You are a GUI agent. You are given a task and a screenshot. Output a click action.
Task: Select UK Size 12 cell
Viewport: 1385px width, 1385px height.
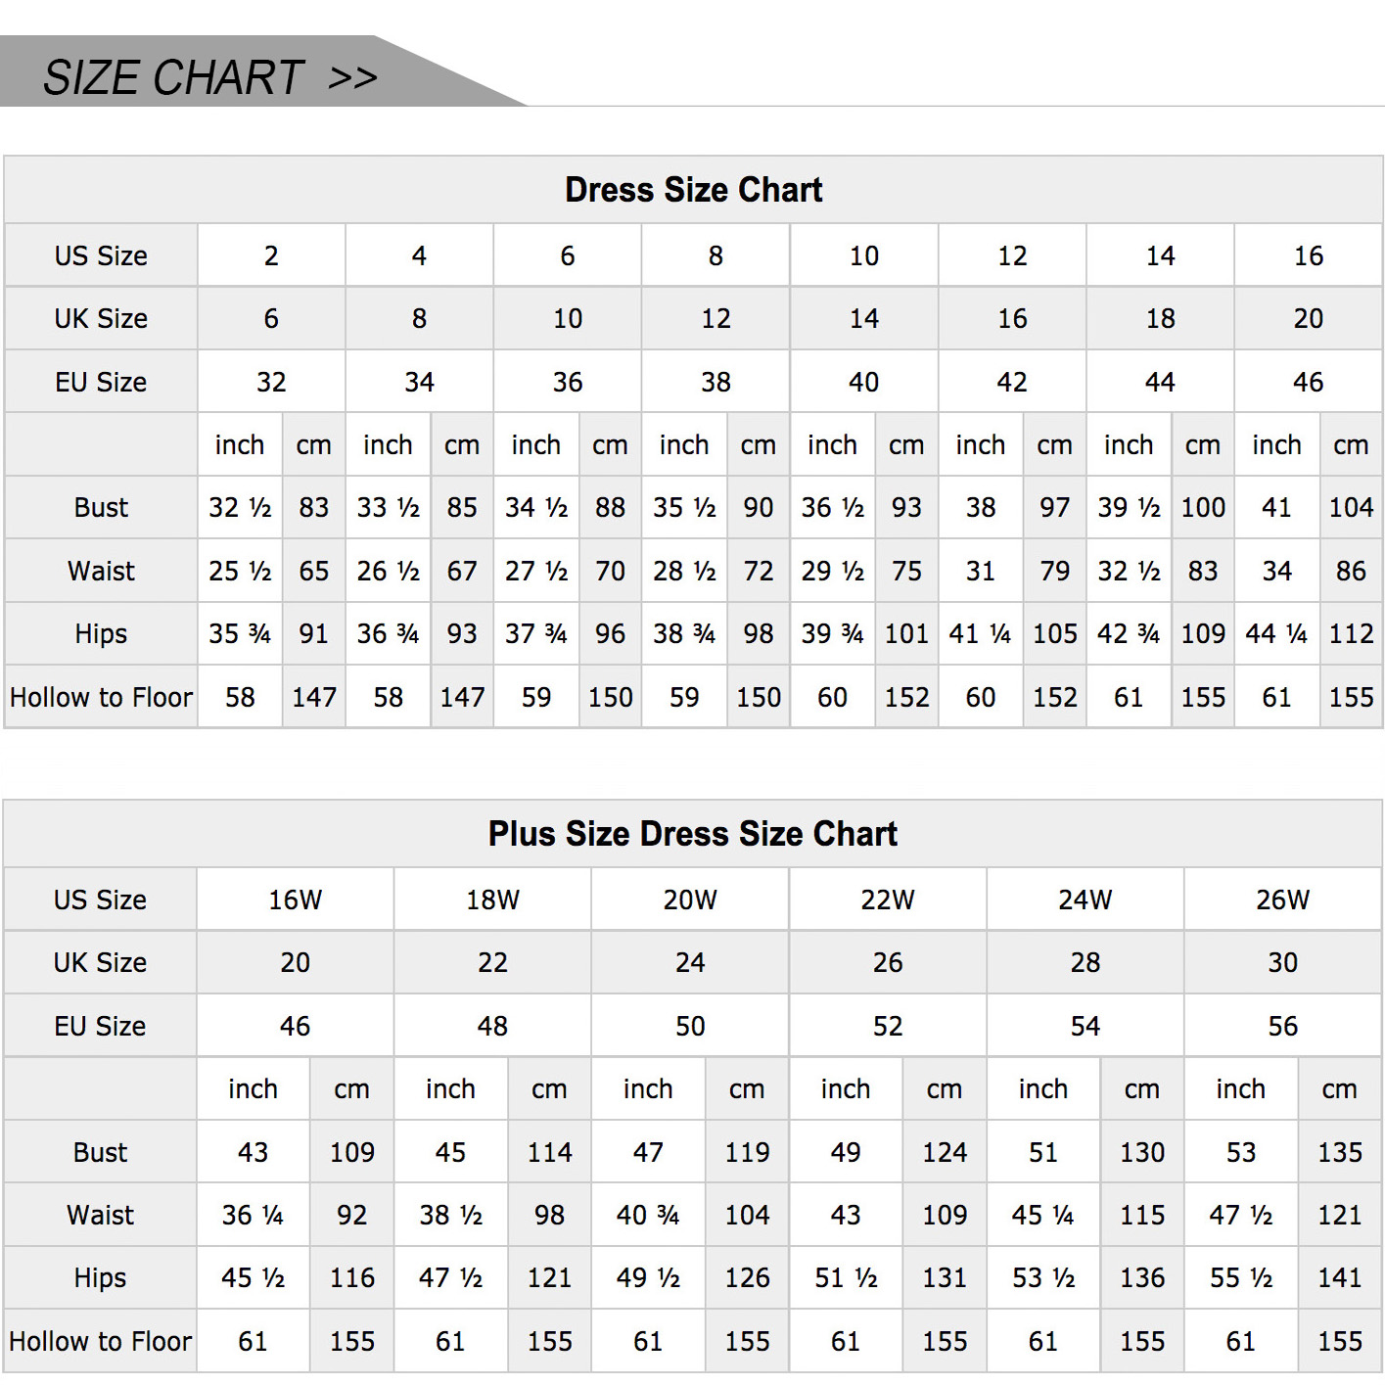716,318
